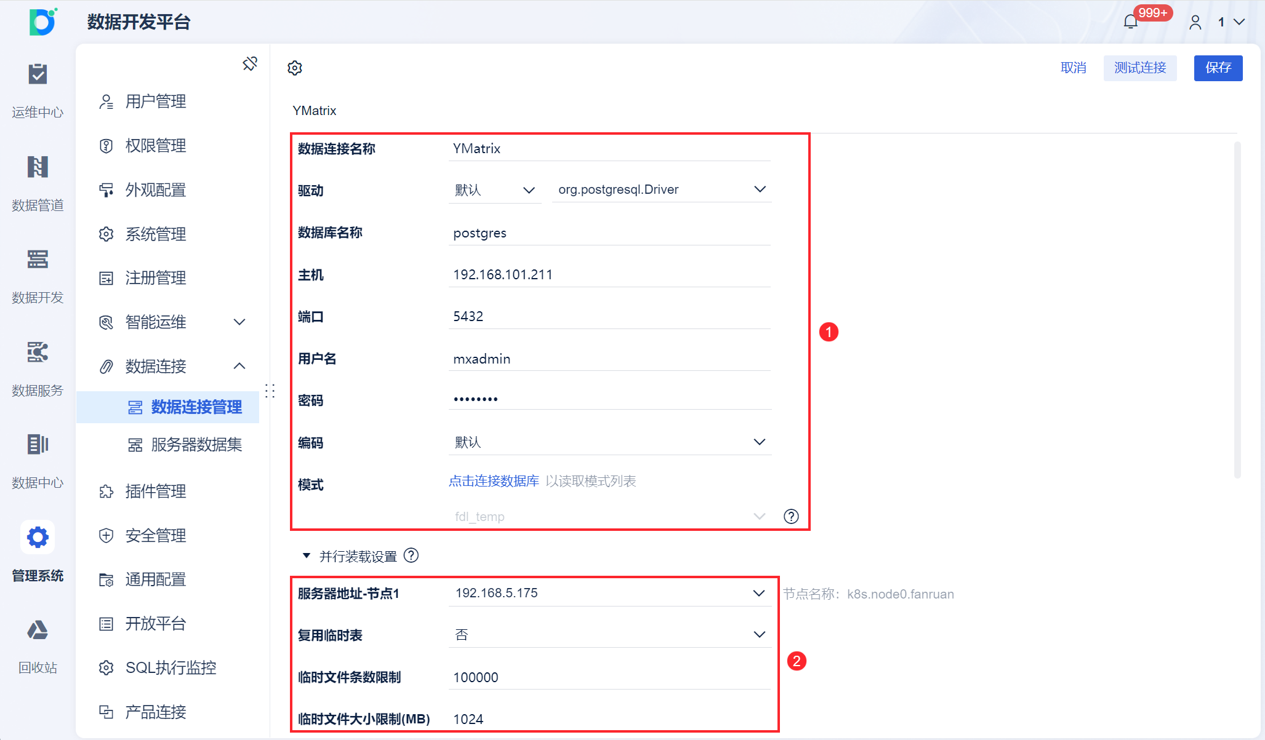Open the 数据服务 sidebar icon
The image size is (1265, 740).
pos(38,352)
